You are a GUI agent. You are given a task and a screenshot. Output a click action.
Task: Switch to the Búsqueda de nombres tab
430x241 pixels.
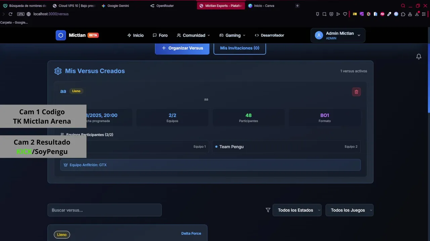tap(25, 6)
